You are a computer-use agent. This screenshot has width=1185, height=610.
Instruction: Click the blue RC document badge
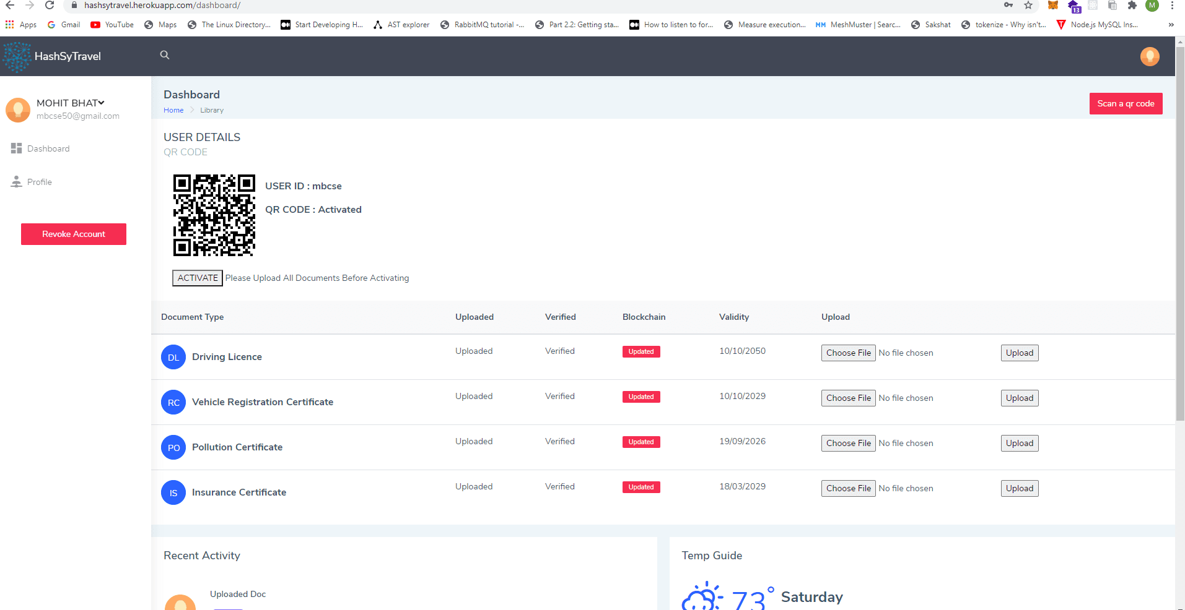pos(173,402)
